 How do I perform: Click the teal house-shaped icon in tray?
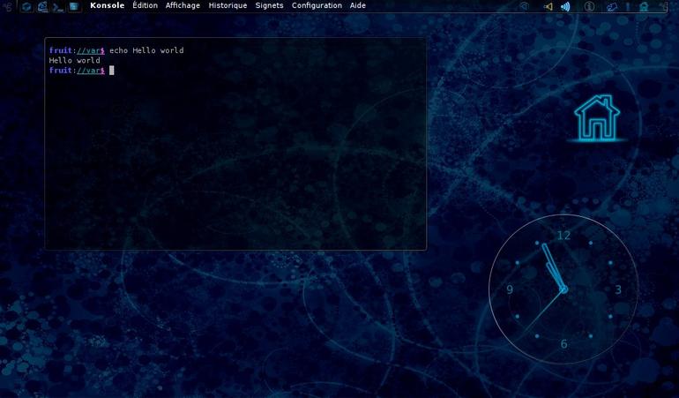pos(644,6)
